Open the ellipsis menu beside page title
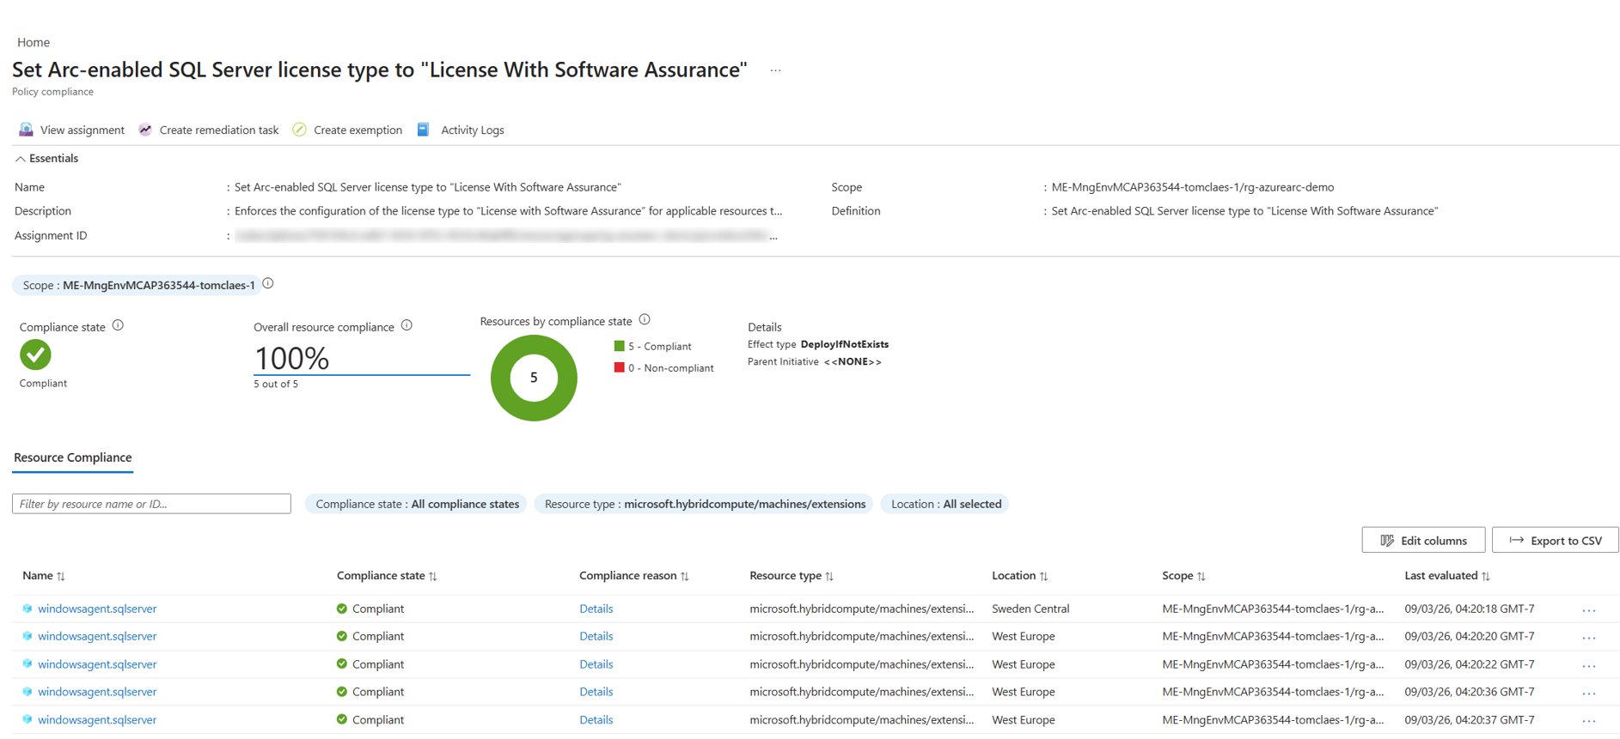The height and width of the screenshot is (739, 1620). (x=775, y=70)
